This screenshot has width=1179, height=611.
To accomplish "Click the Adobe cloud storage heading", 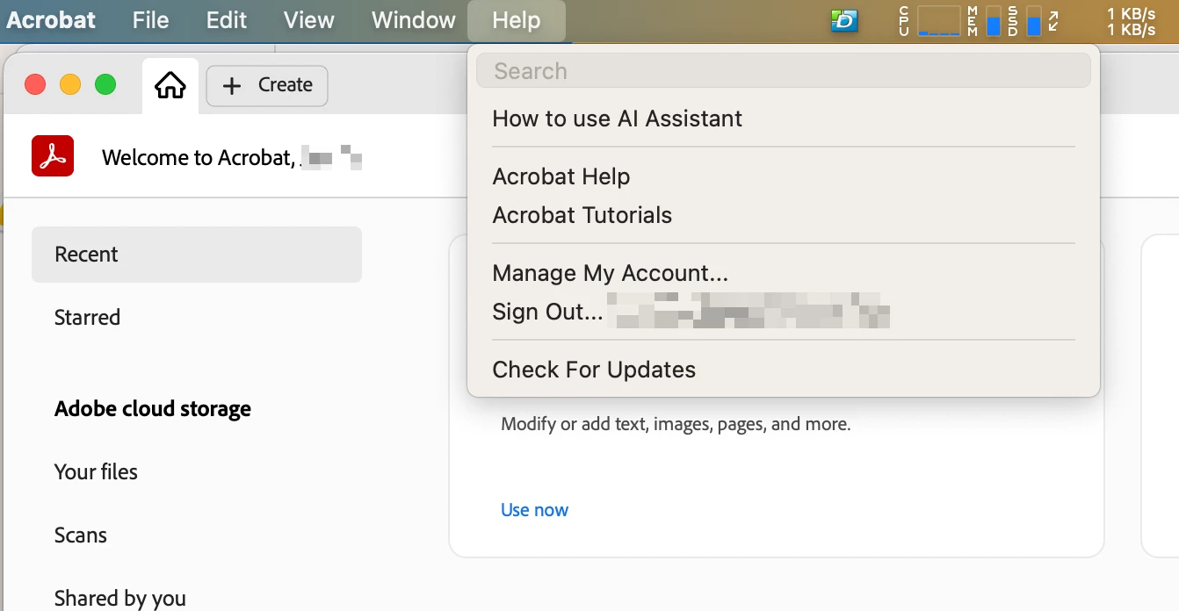I will pos(153,409).
